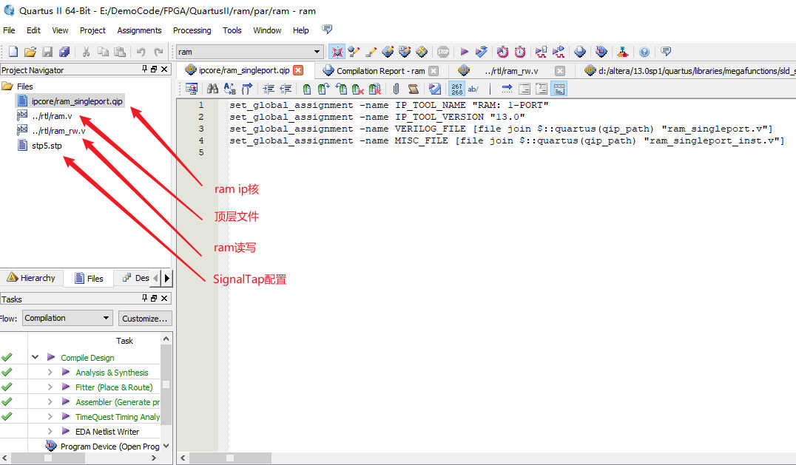Toggle a bookmark in the editor
The width and height of the screenshot is (796, 465).
pos(306,89)
